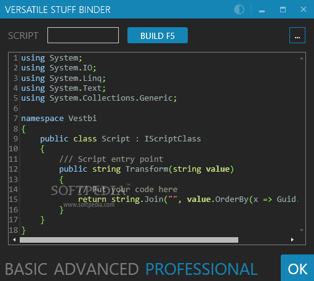Click line number 6 empty line
The height and width of the screenshot is (281, 314).
coord(15,108)
